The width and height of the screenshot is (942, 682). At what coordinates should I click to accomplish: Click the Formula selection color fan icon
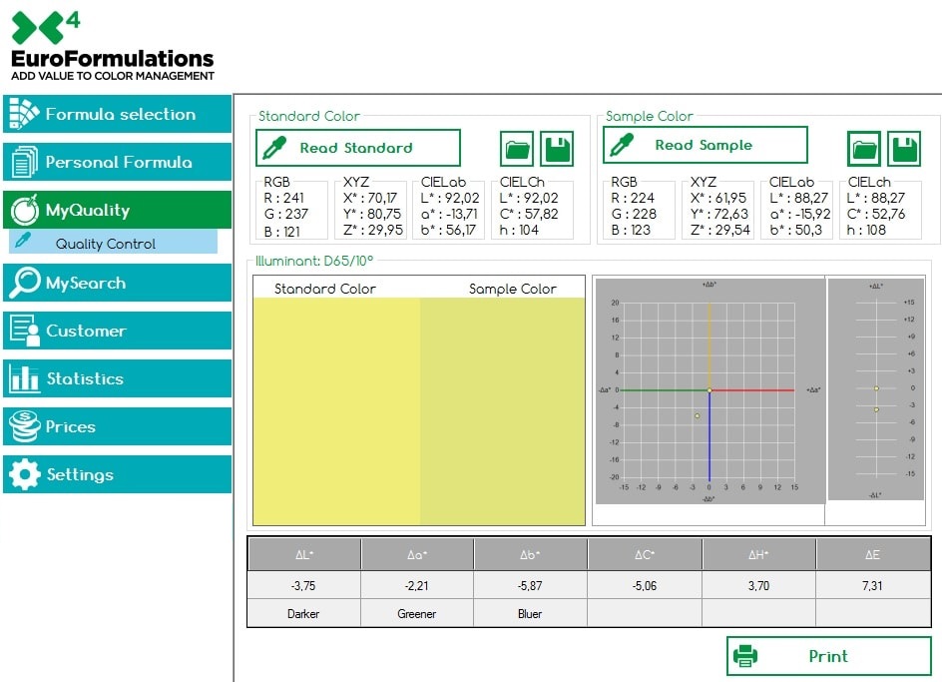(24, 114)
